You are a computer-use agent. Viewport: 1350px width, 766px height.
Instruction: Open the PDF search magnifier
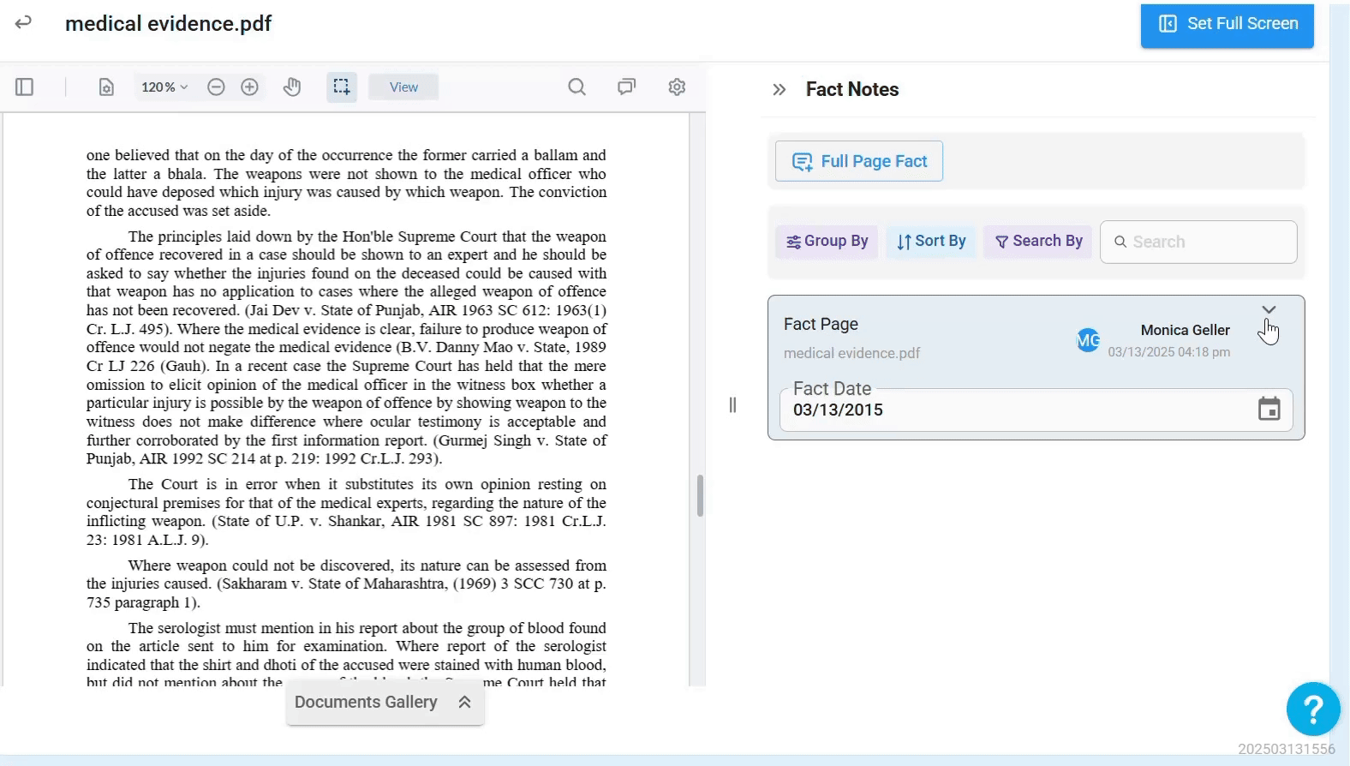tap(577, 87)
